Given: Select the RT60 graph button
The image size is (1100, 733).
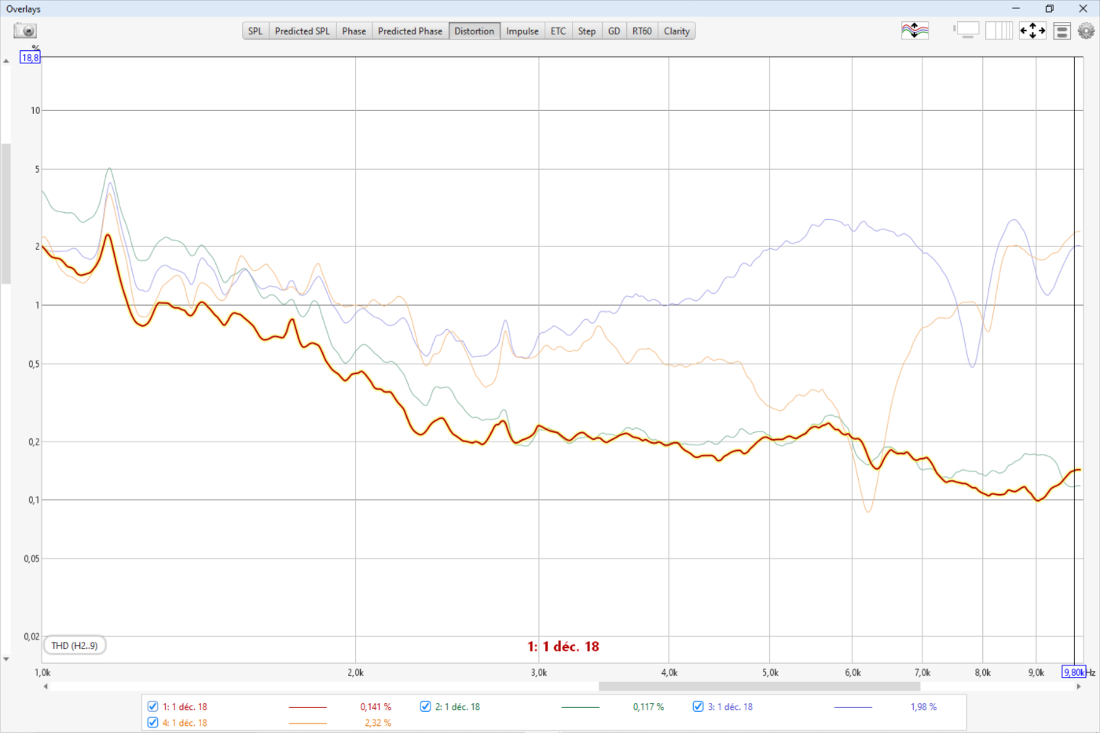Looking at the screenshot, I should pos(641,31).
